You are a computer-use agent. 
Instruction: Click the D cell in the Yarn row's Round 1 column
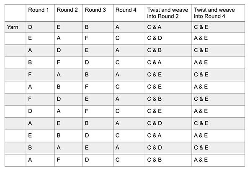[x=40, y=27]
